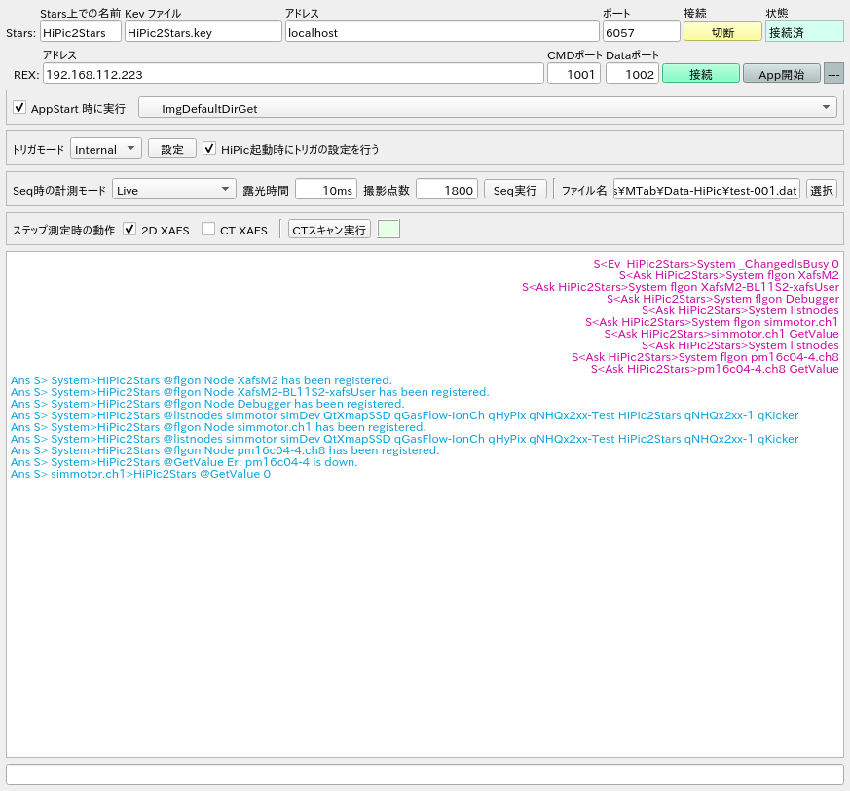The image size is (850, 791).
Task: Start CT scan with CTスキャン実行 button
Action: coord(329,230)
